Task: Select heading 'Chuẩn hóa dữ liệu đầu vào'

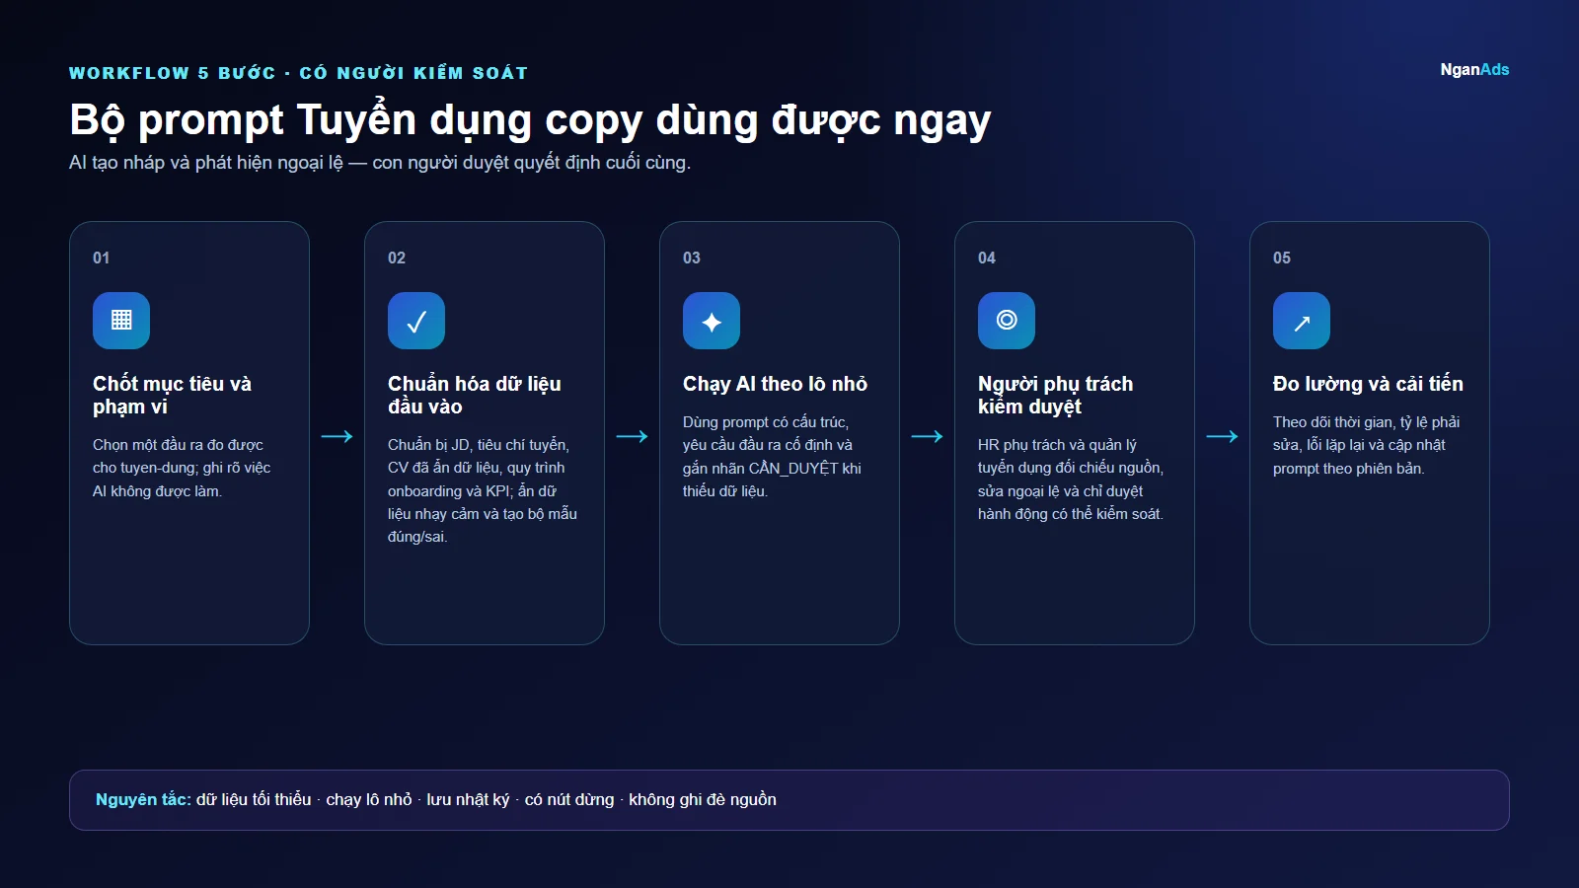Action: [x=474, y=395]
